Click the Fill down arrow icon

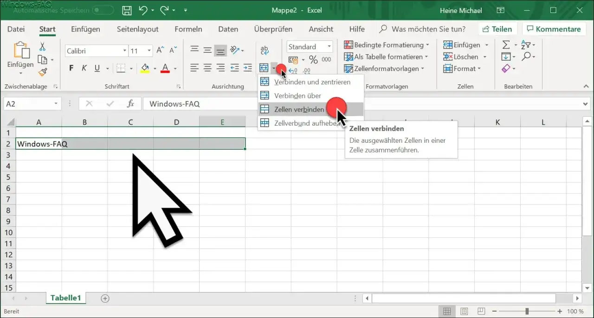point(506,57)
